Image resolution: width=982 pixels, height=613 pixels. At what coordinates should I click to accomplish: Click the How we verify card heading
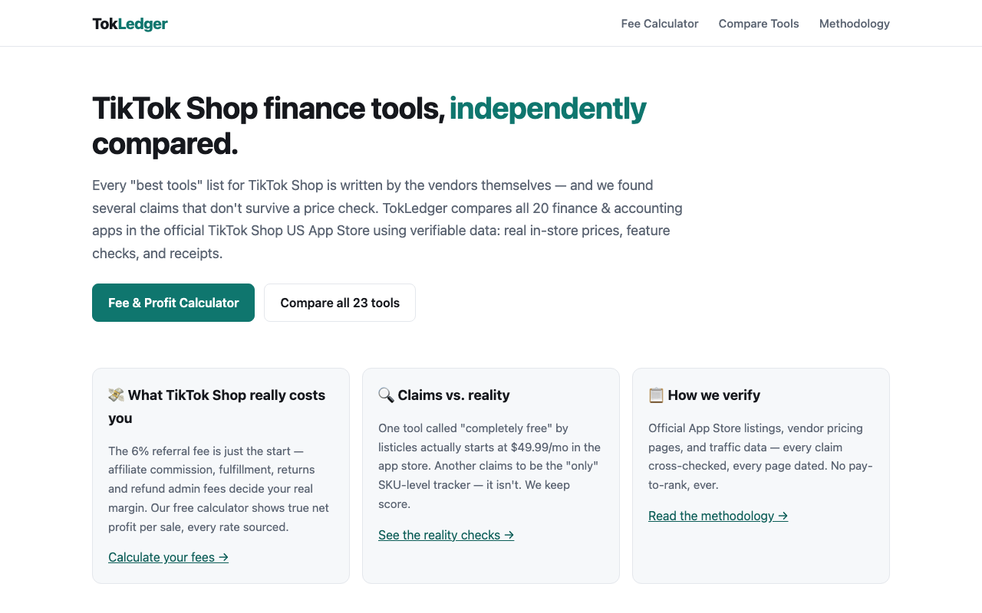(x=704, y=395)
